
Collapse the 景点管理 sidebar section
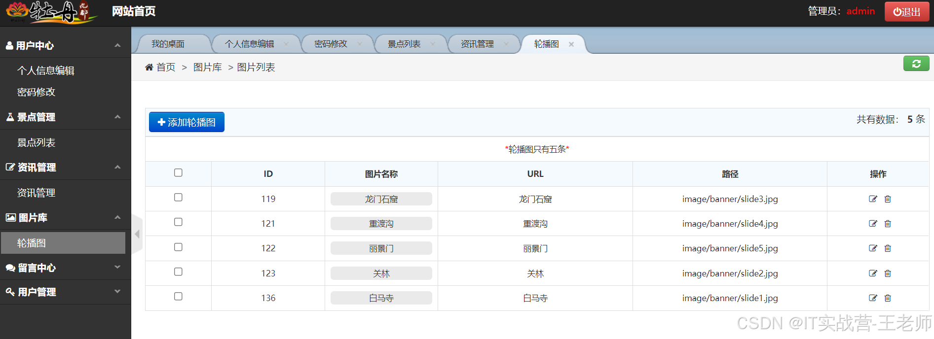[65, 117]
